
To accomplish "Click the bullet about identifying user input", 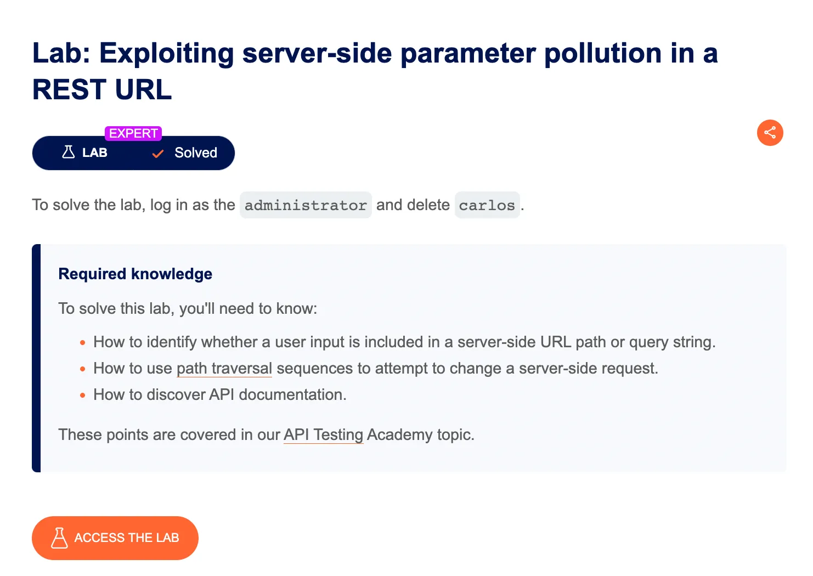I will pos(404,342).
